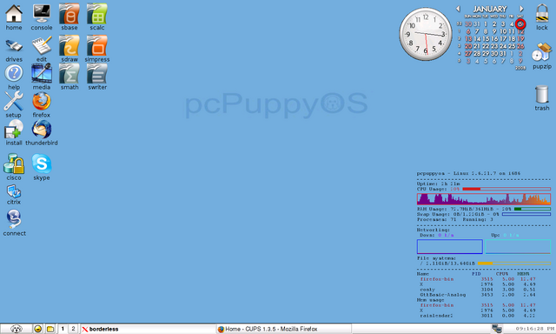Click the analog clock widget
This screenshot has width=556, height=334.
[x=426, y=34]
